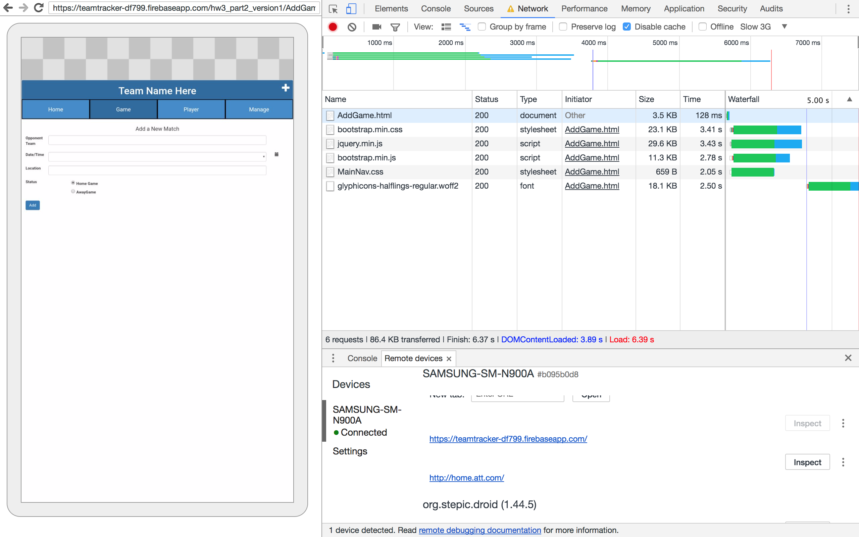Click the Location input field
The height and width of the screenshot is (537, 859).
click(157, 170)
